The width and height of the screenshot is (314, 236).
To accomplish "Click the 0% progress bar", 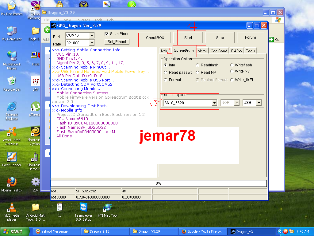I will pos(158,183).
